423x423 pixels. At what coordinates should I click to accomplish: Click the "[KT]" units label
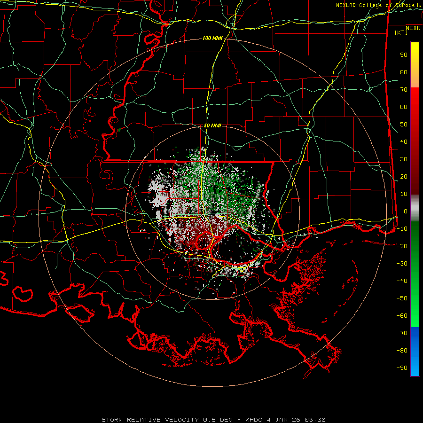[x=401, y=32]
